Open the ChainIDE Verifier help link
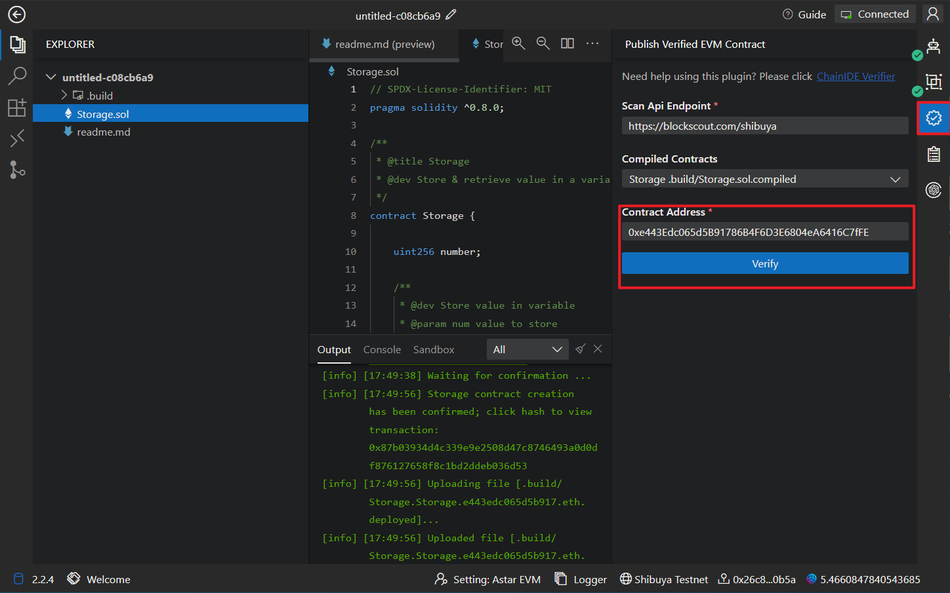This screenshot has height=593, width=950. [x=856, y=77]
